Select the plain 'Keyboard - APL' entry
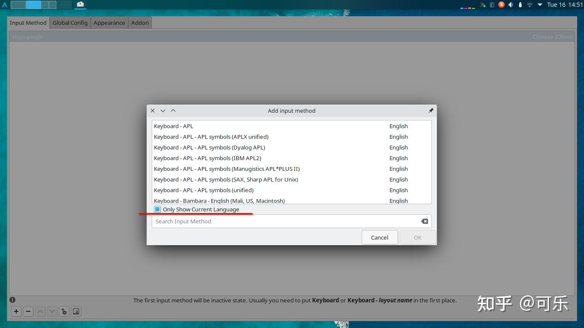Image resolution: width=584 pixels, height=328 pixels. pyautogui.click(x=292, y=126)
